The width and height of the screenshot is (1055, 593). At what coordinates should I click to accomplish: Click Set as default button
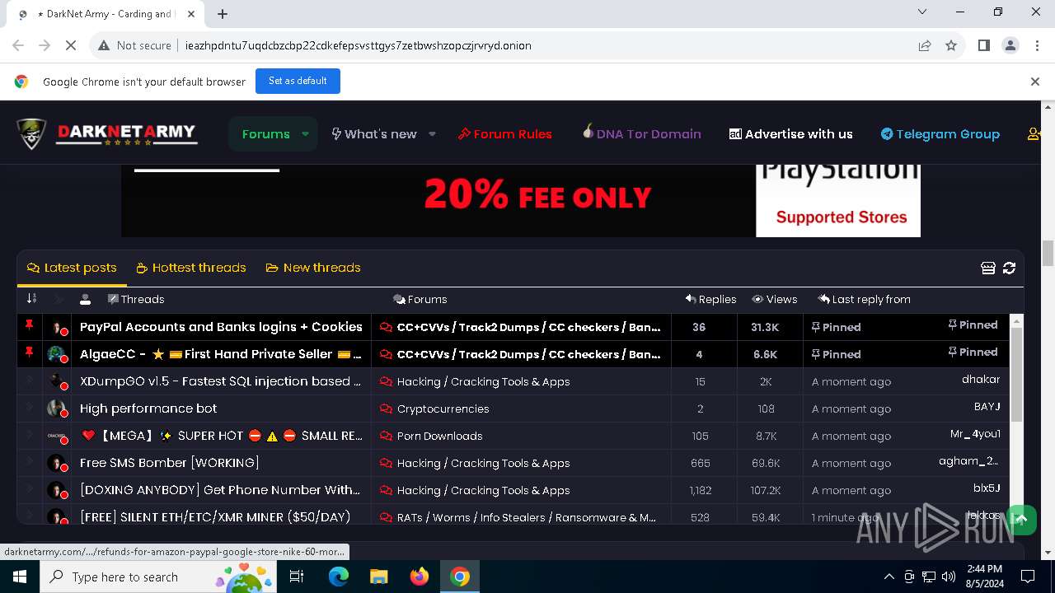click(298, 81)
